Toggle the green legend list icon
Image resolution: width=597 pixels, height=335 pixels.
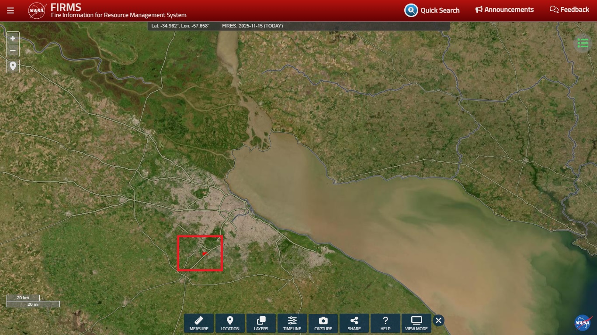tap(583, 43)
